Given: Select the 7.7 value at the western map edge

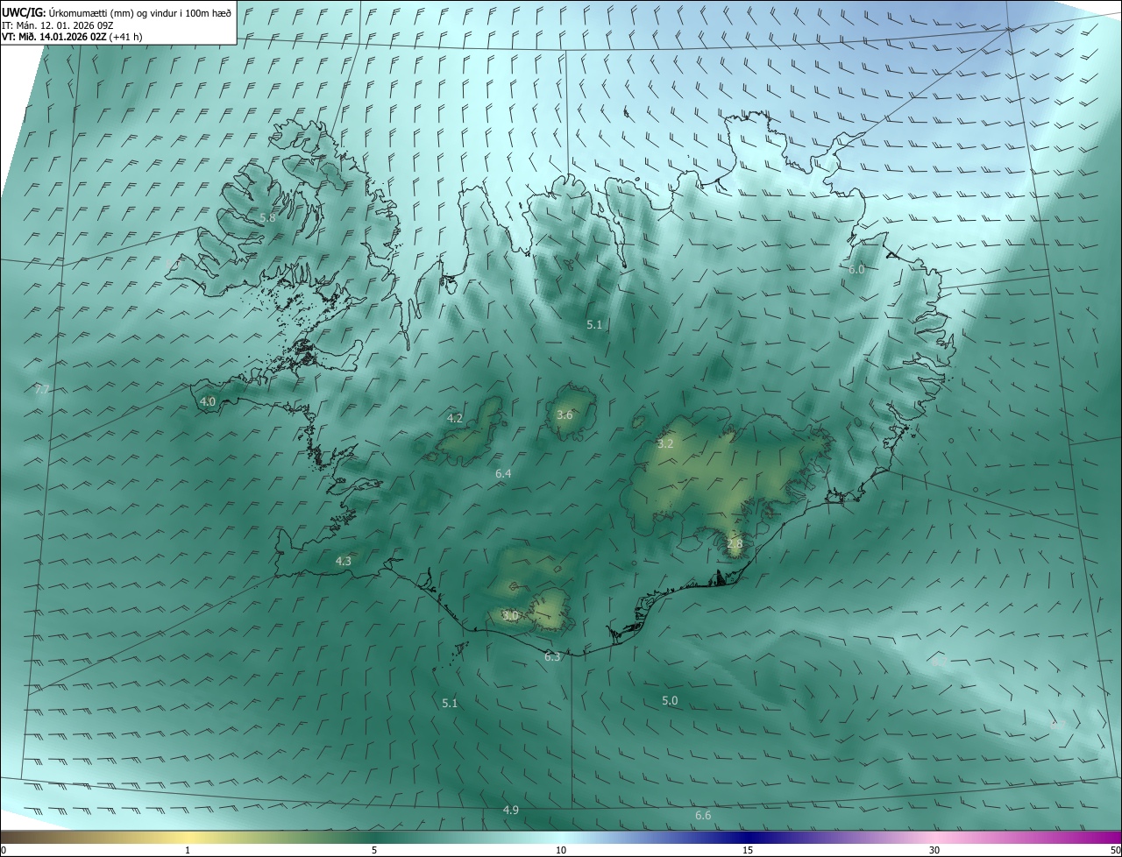Looking at the screenshot, I should pos(42,389).
